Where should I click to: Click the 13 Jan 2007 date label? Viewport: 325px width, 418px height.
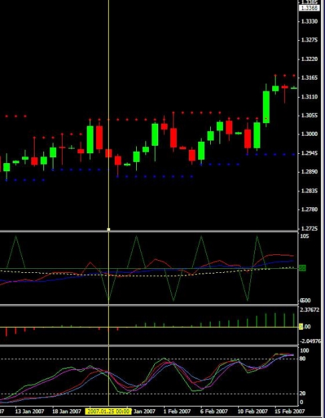pos(29,411)
